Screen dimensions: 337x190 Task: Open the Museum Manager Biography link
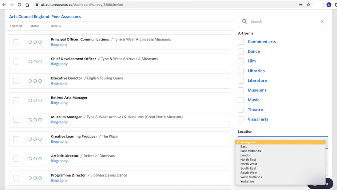click(59, 122)
